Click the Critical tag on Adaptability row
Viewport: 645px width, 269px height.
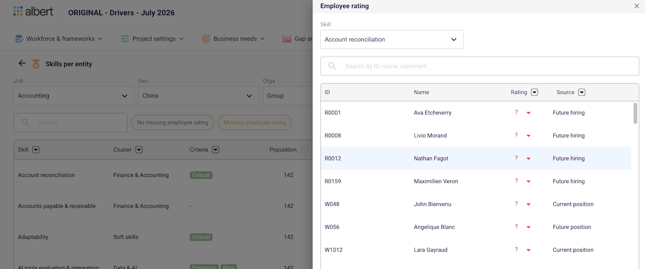coord(201,237)
